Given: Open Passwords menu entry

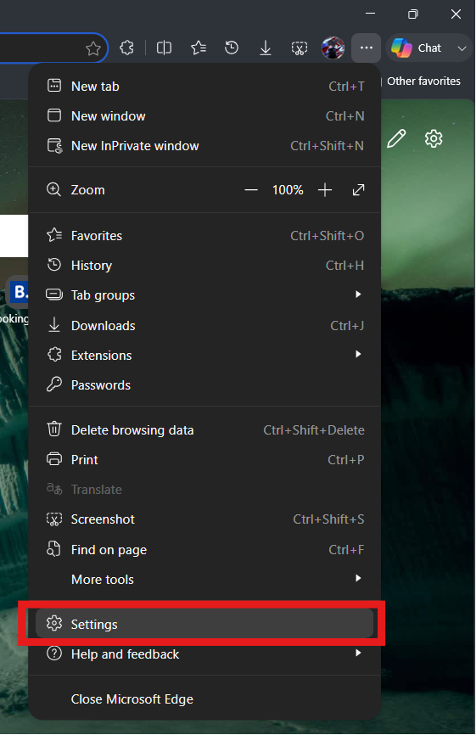Looking at the screenshot, I should (x=204, y=384).
